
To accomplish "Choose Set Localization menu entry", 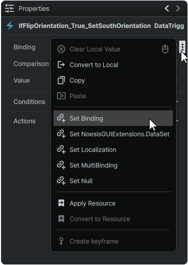I will click(x=113, y=149).
